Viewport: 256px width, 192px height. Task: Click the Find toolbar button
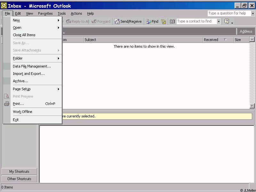(152, 21)
